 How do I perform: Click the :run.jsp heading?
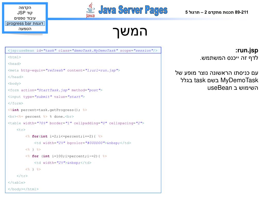point(247,50)
